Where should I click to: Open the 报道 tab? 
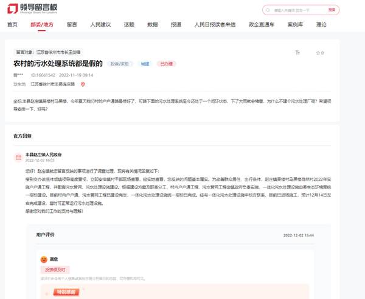click(176, 24)
